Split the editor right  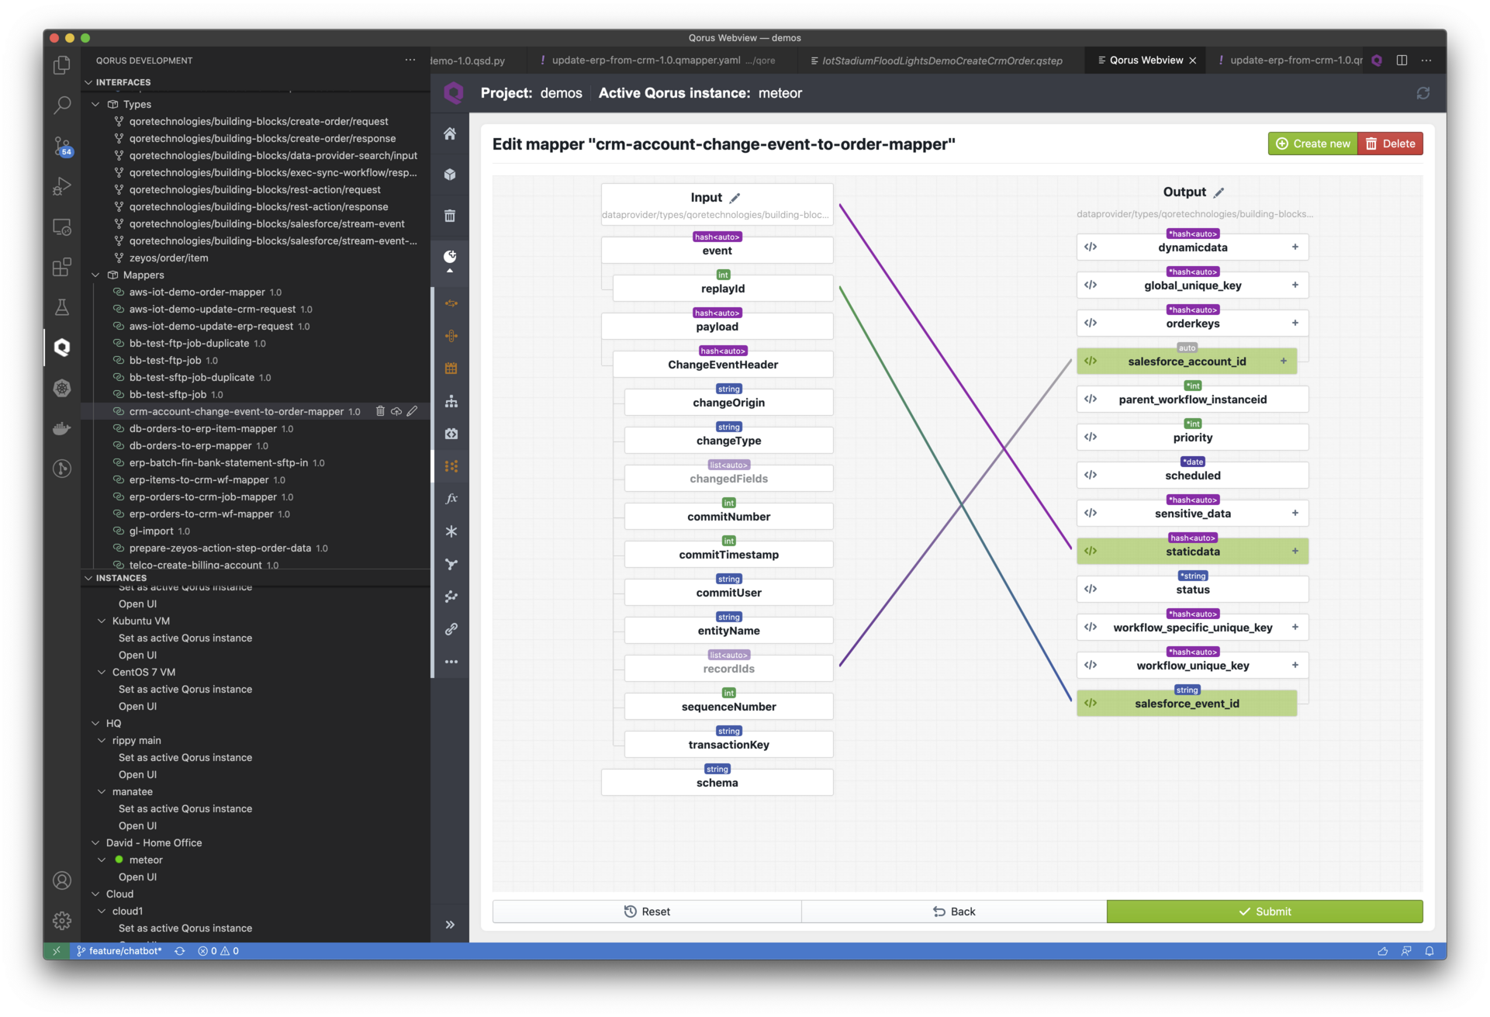coord(1402,61)
